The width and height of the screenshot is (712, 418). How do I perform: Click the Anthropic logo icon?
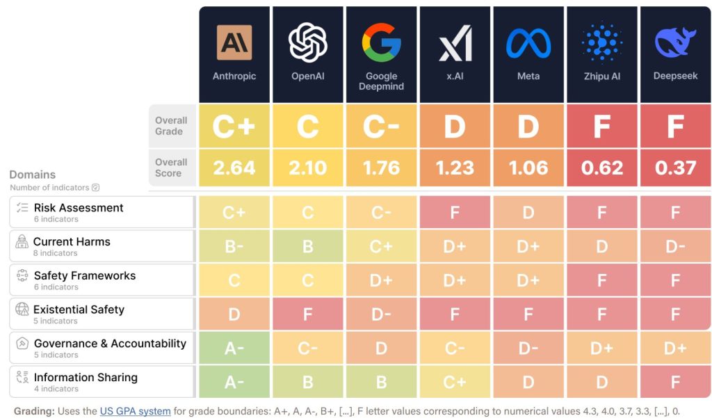[x=234, y=42]
